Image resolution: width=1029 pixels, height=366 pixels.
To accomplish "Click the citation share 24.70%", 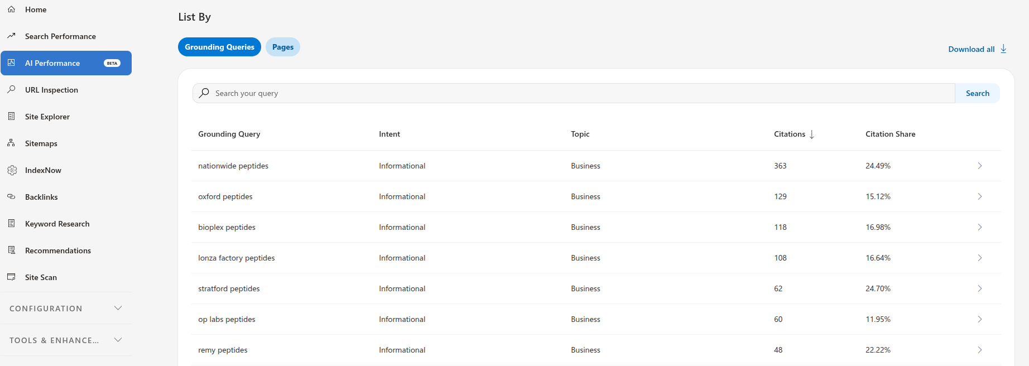I will pos(878,288).
